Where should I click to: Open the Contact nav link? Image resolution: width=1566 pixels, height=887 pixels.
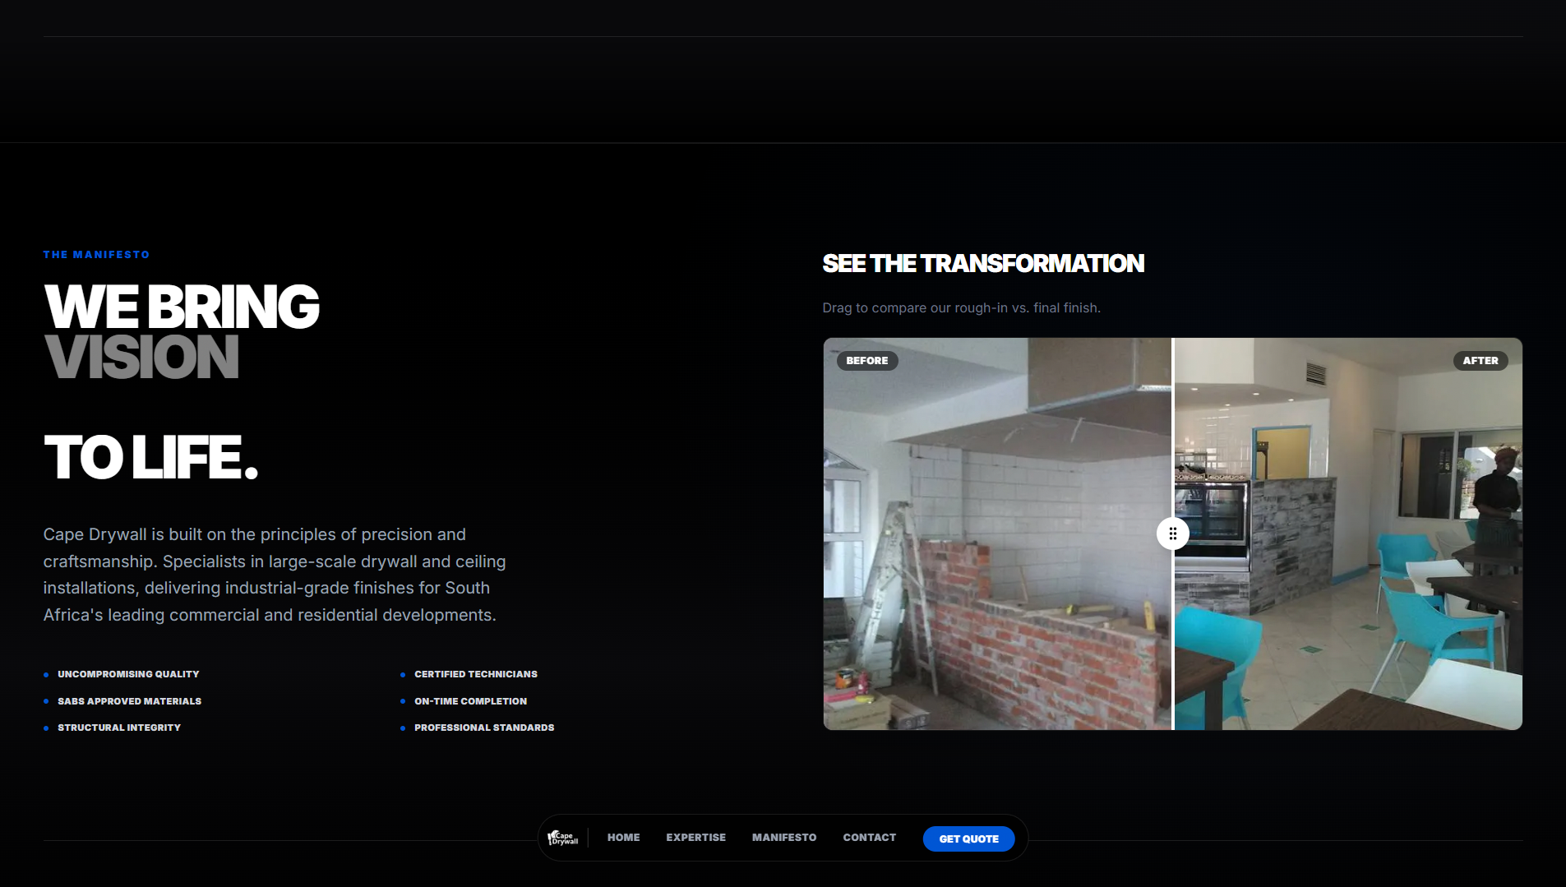click(x=869, y=838)
